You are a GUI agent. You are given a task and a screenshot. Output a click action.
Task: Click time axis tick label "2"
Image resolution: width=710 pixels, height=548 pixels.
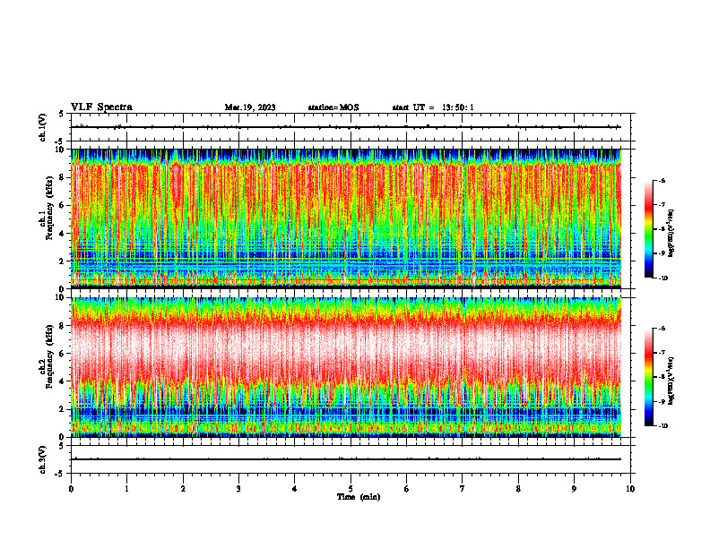coord(183,489)
